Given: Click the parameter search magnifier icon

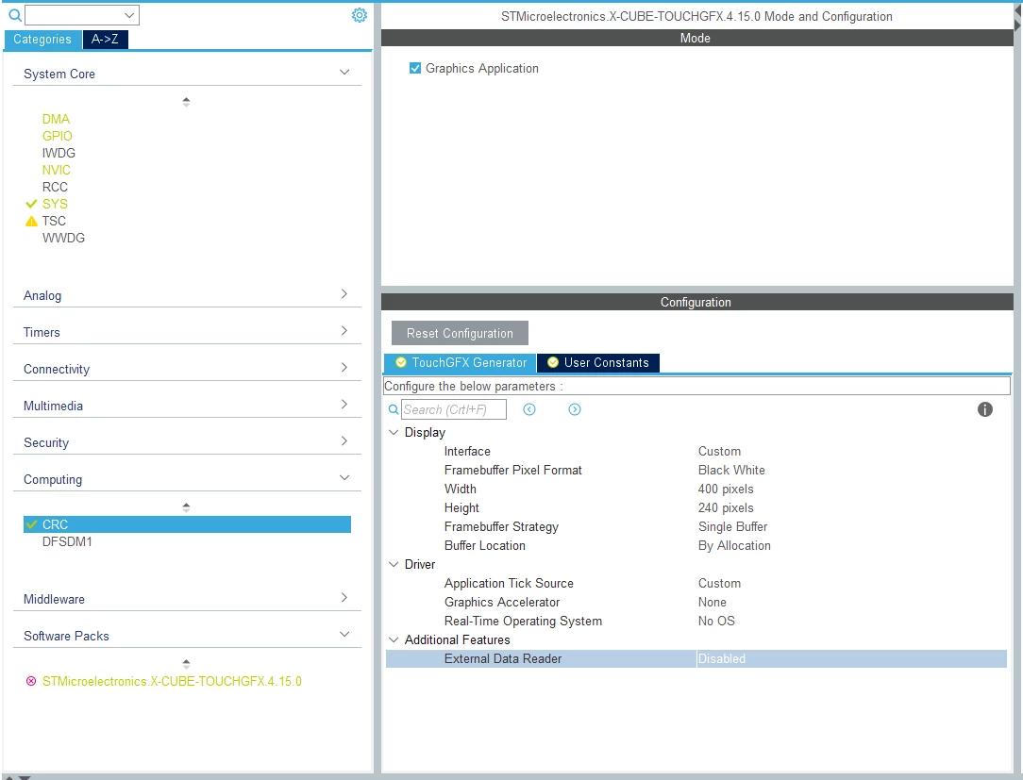Looking at the screenshot, I should point(394,409).
